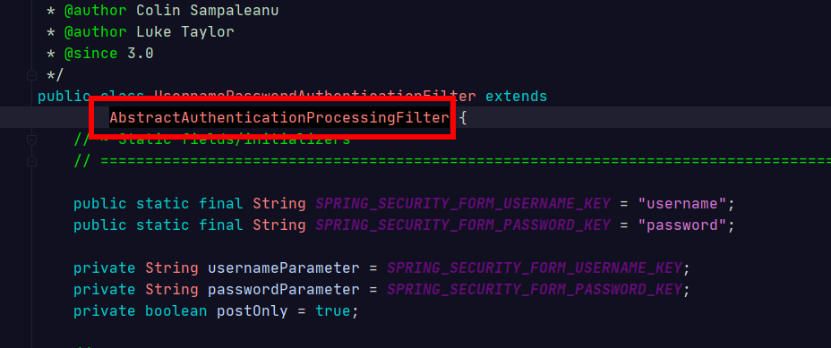Click the @since Javadoc tag
This screenshot has width=831, height=348.
click(x=90, y=54)
